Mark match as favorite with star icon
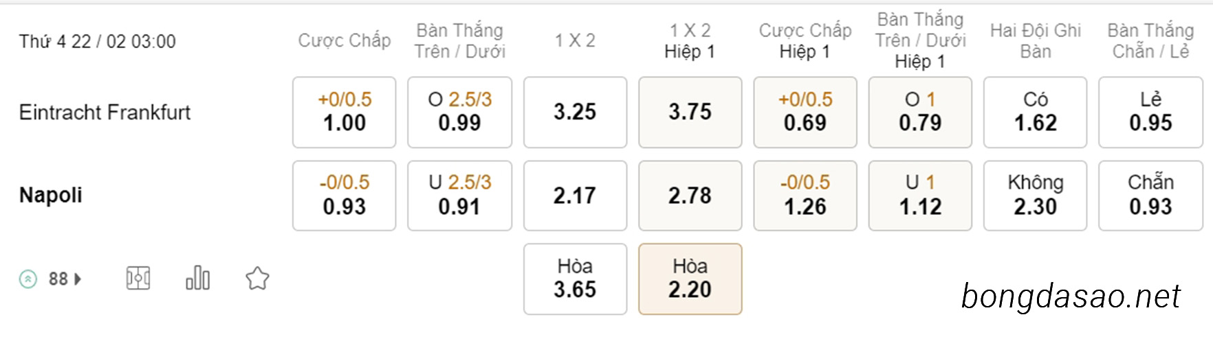1213x339 pixels. pyautogui.click(x=257, y=279)
